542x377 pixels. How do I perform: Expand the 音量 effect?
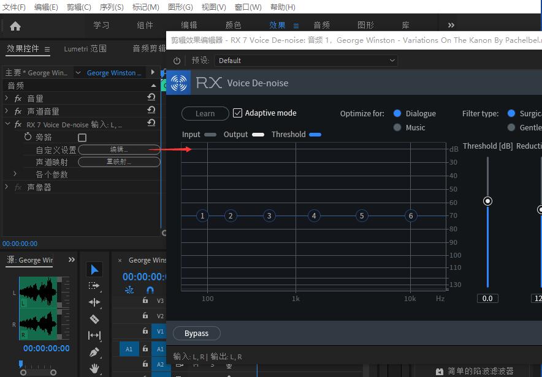[x=7, y=98]
